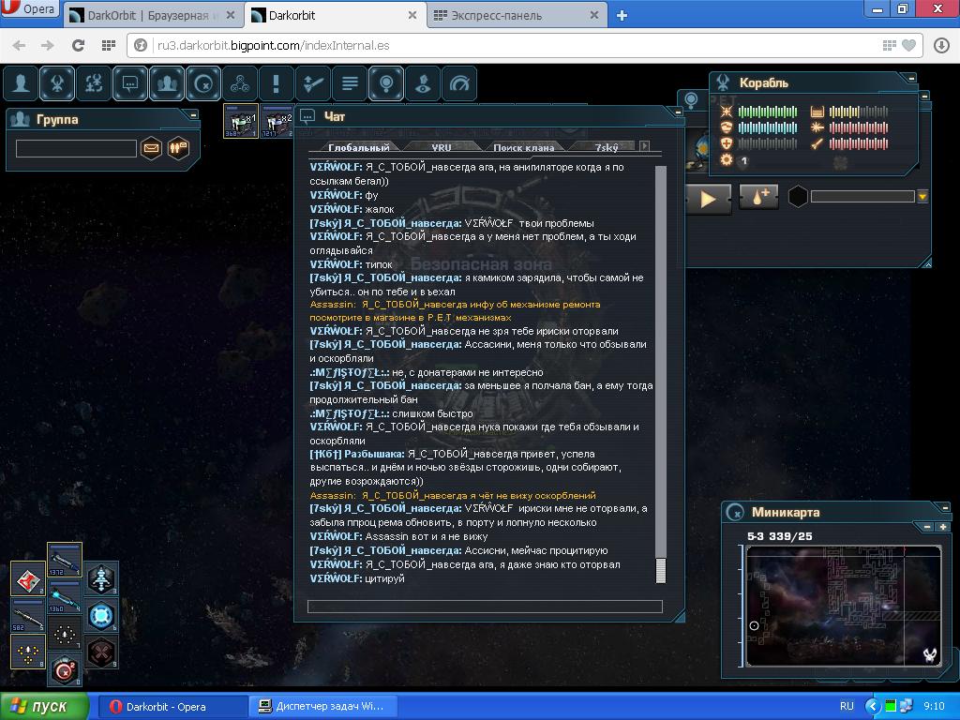
Task: Toggle the P.E.T. window toolbar icon
Action: (385, 82)
